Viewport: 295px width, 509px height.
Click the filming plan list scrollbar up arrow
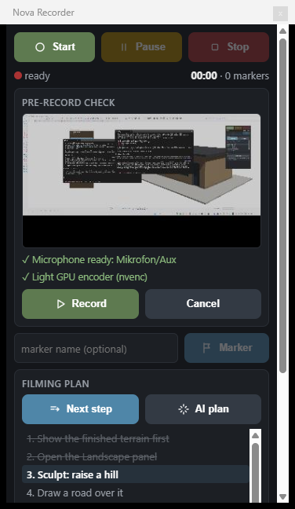(x=256, y=435)
